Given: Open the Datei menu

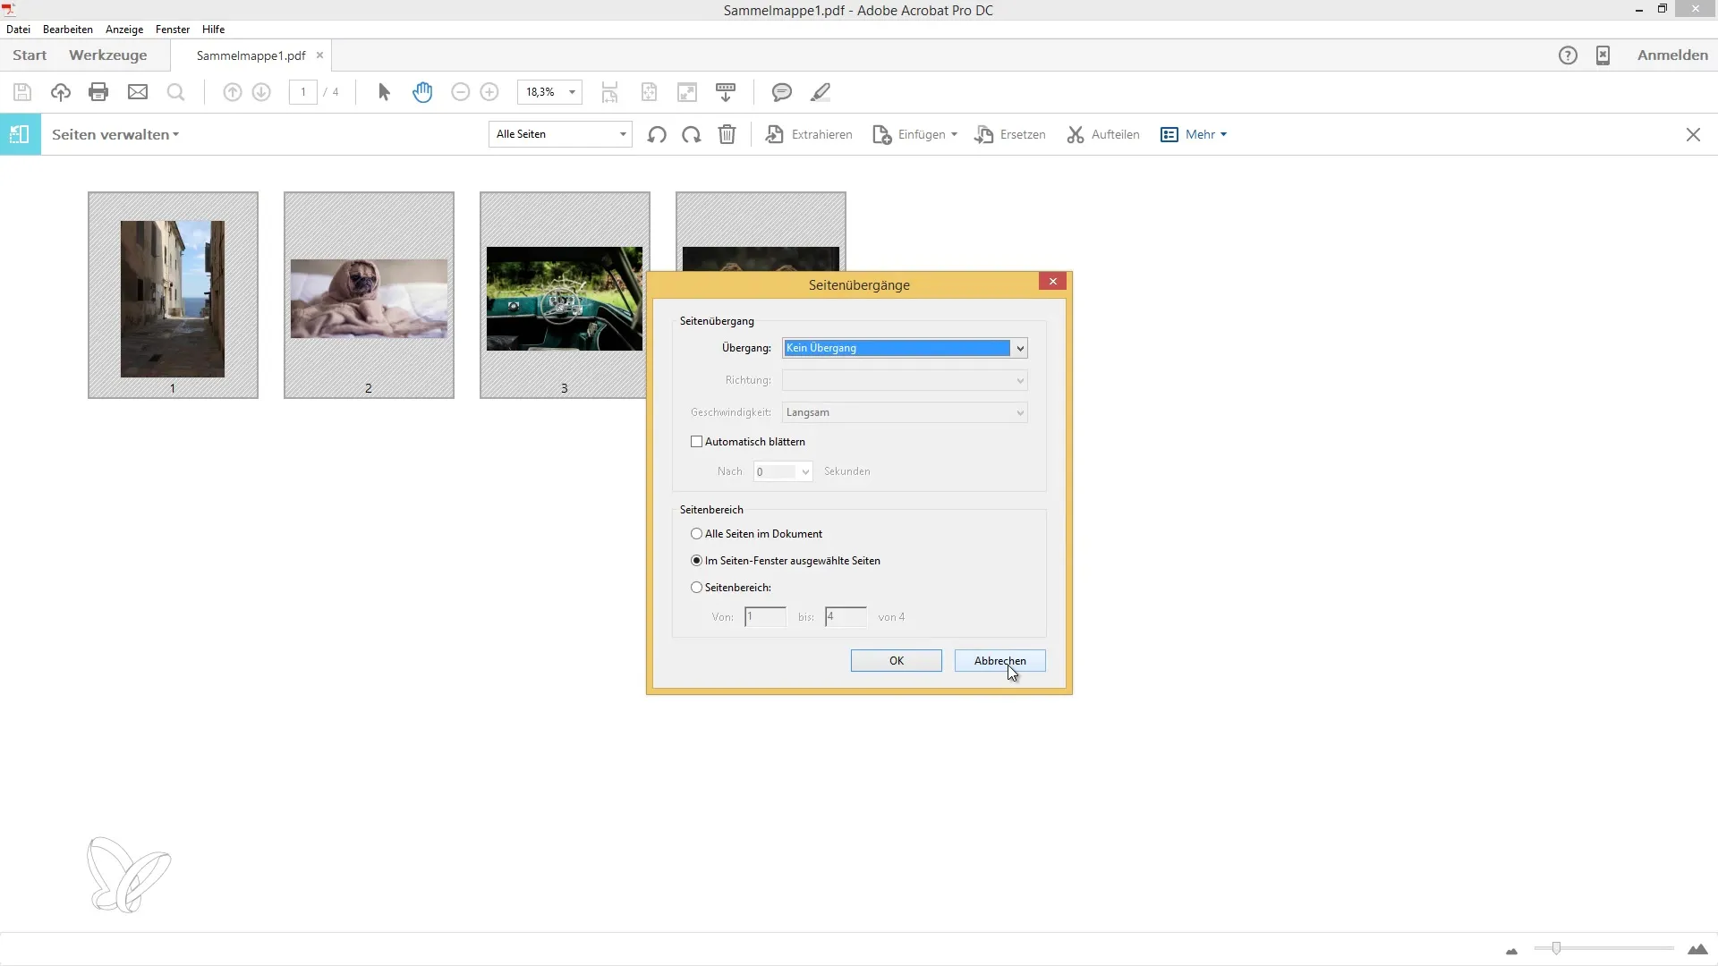Looking at the screenshot, I should click(18, 30).
